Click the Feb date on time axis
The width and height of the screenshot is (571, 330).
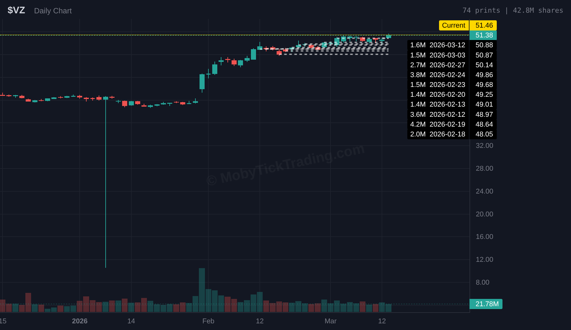pos(208,321)
